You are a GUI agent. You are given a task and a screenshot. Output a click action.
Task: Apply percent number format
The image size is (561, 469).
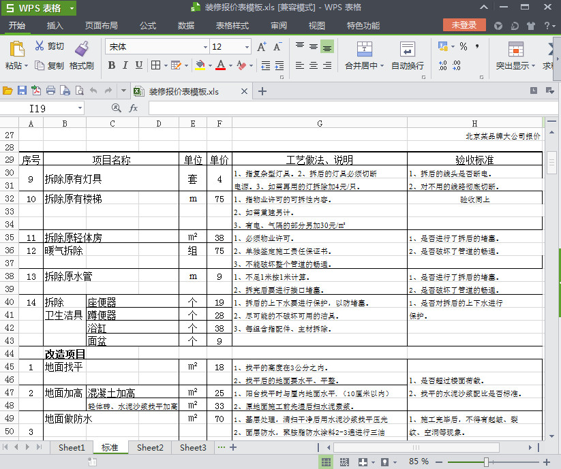(464, 46)
